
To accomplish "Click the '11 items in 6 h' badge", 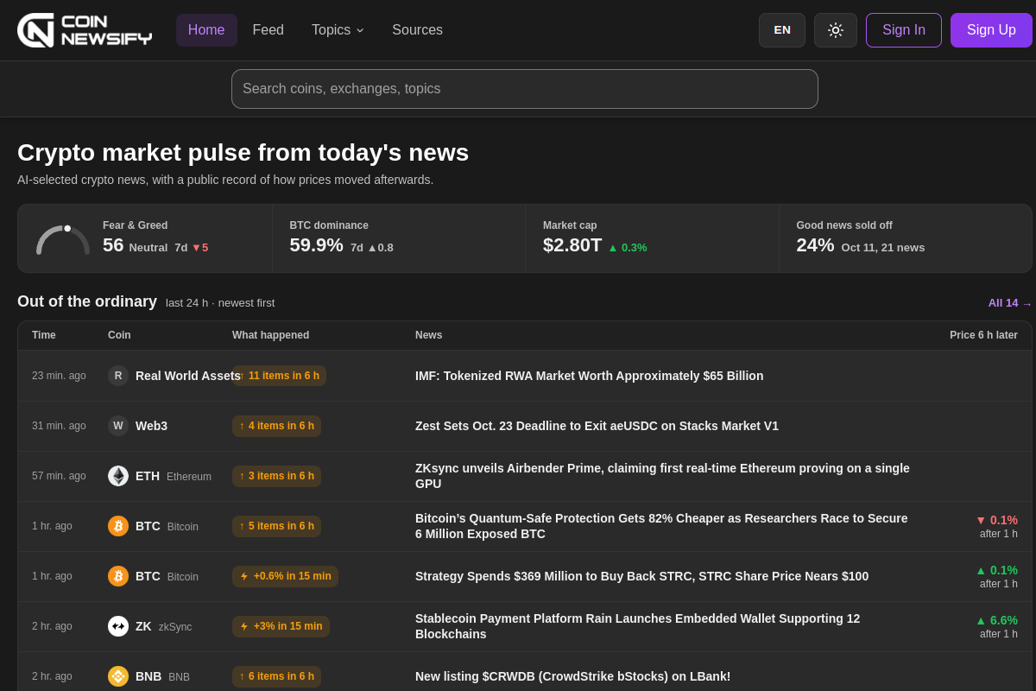I will [280, 376].
